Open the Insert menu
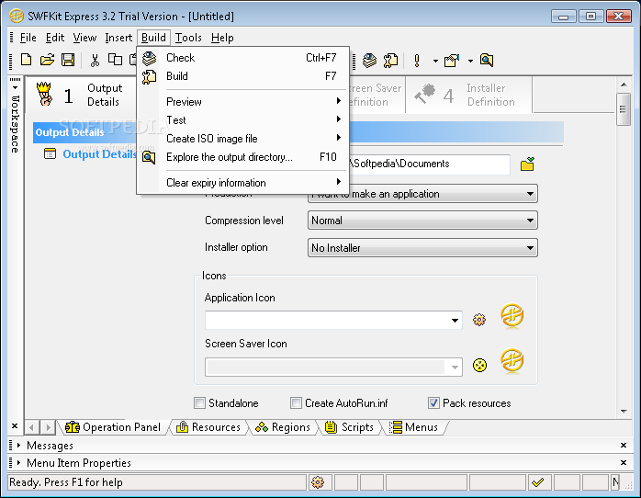Image resolution: width=641 pixels, height=498 pixels. [118, 38]
